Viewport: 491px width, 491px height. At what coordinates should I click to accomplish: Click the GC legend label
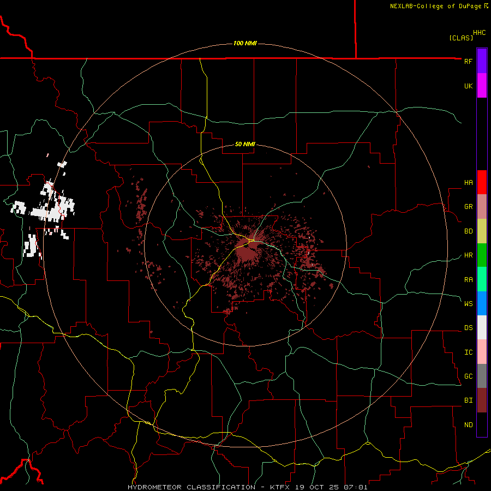click(x=468, y=376)
